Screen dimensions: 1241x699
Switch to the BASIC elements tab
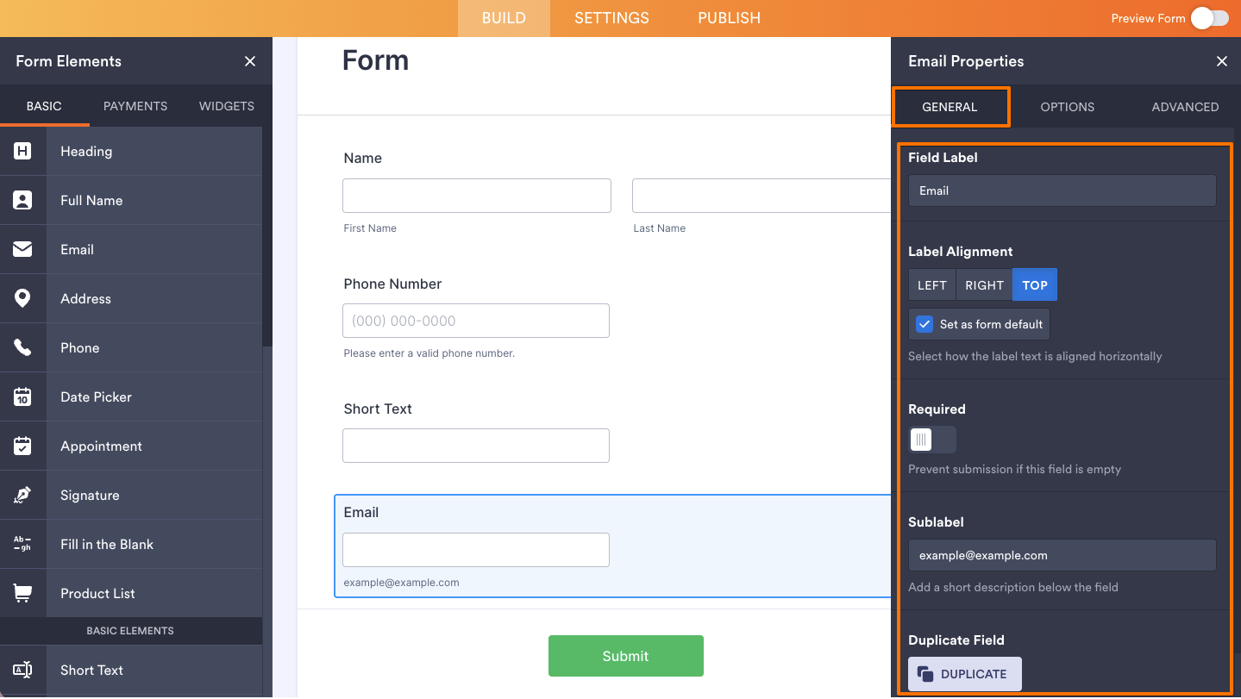click(44, 106)
